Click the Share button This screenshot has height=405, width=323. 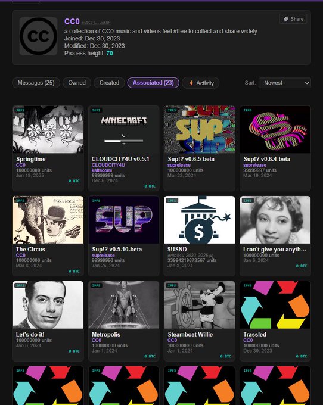293,19
